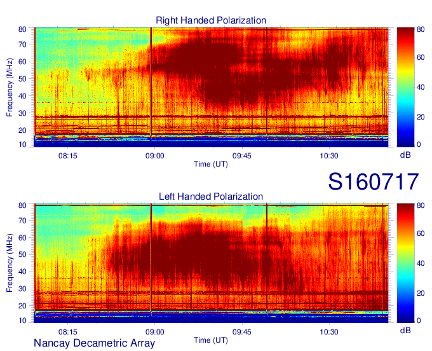
Task: Click Frequency (MHz) axis label of Left Handed plot
Action: pyautogui.click(x=10, y=263)
